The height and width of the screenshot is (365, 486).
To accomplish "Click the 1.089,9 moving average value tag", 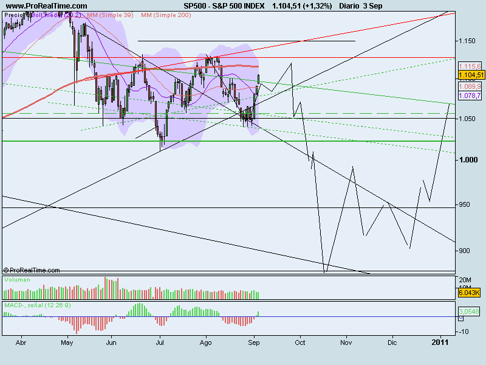I will (470, 86).
